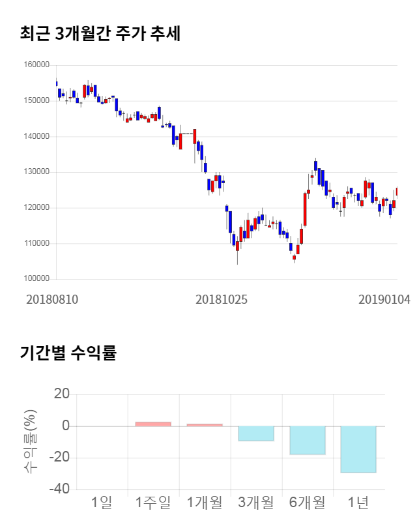Click the 20190104 end date label
This screenshot has width=417, height=528.
point(384,300)
